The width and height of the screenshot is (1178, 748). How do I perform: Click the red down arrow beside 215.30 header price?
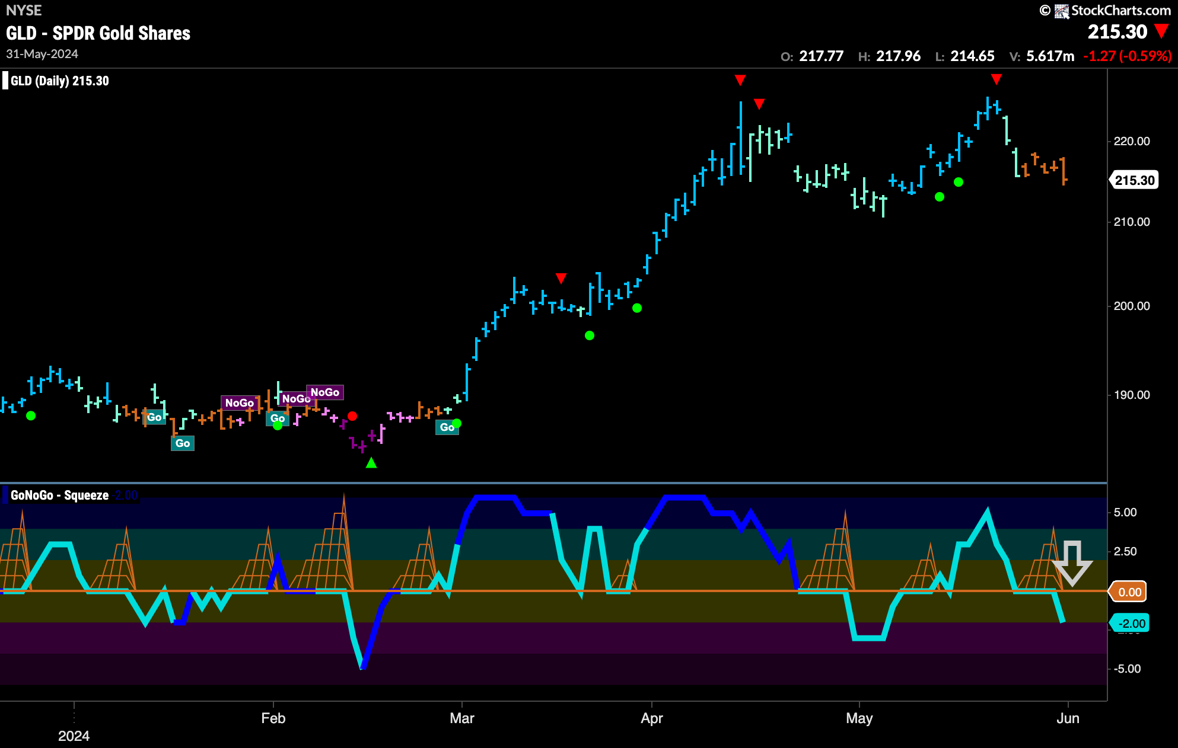(x=1161, y=31)
